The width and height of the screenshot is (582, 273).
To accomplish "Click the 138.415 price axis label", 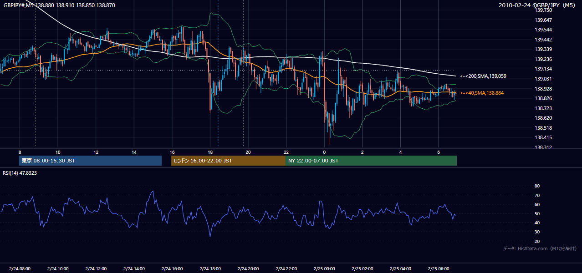I will pos(544,137).
